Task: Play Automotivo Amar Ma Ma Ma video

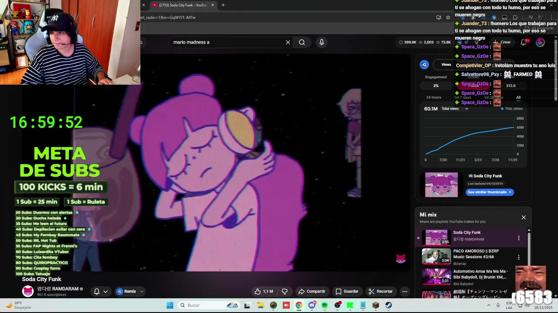Action: click(436, 276)
